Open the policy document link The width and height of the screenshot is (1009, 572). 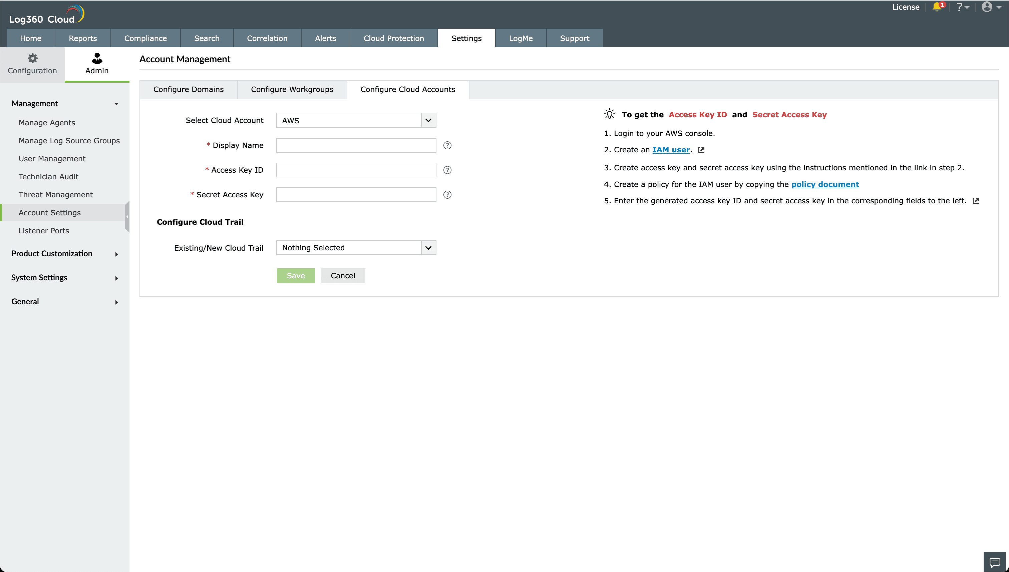(824, 185)
